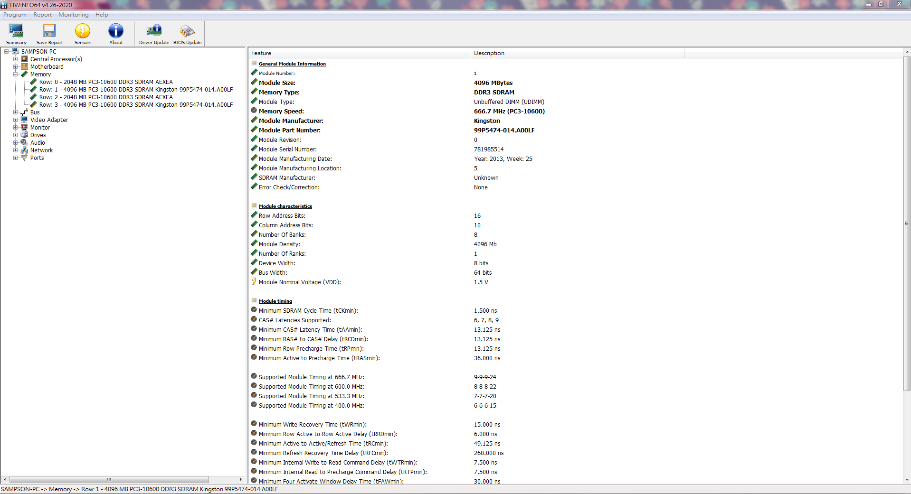The height and width of the screenshot is (494, 911).
Task: Select Supported Module Timing at 666.7 MHz
Action: 311,377
